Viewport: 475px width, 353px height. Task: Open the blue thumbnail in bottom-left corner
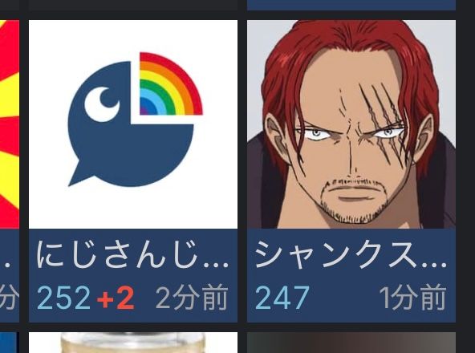pyautogui.click(x=10, y=343)
